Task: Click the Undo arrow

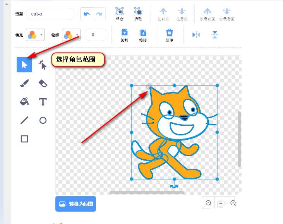Action: 87,14
